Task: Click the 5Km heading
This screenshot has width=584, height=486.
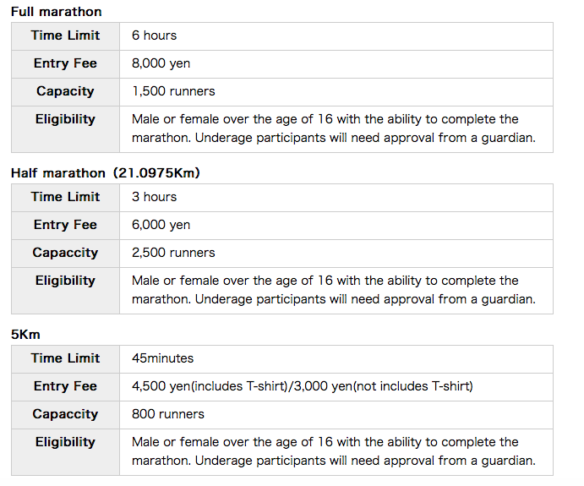Action: click(x=25, y=335)
